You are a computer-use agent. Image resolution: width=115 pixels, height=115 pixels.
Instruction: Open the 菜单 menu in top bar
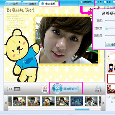tap(107, 2)
